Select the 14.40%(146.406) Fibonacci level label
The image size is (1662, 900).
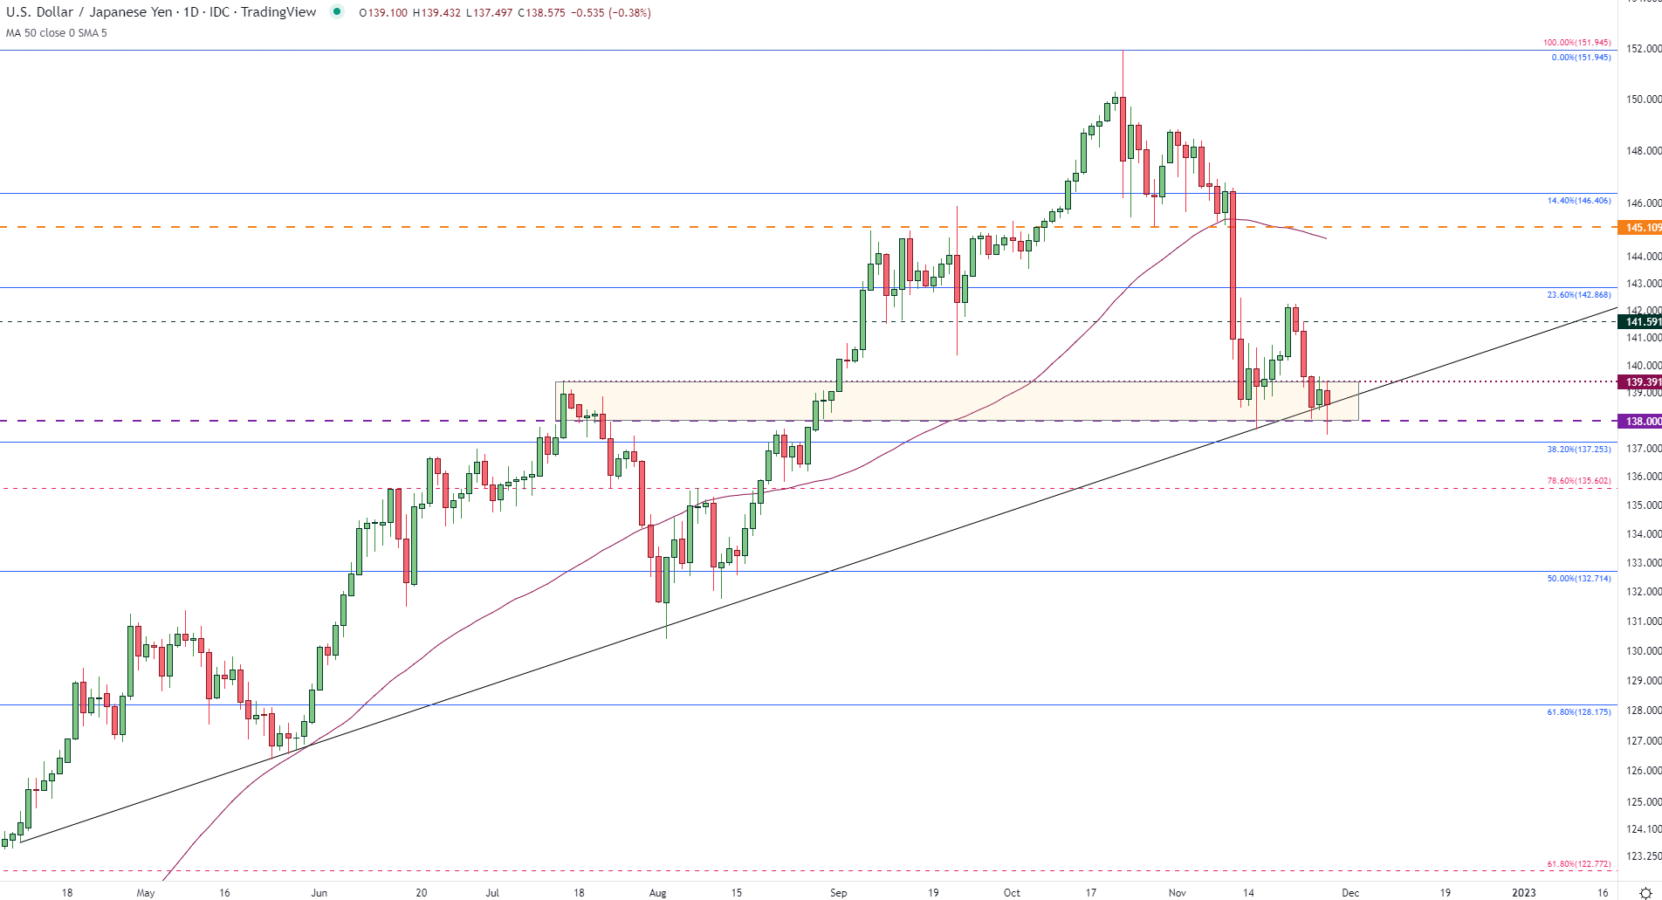click(x=1579, y=201)
